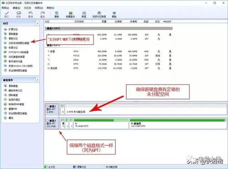The image size is (228, 169).
Task: Select the 硬盘2 basic GPT disk label
Action: (52, 123)
